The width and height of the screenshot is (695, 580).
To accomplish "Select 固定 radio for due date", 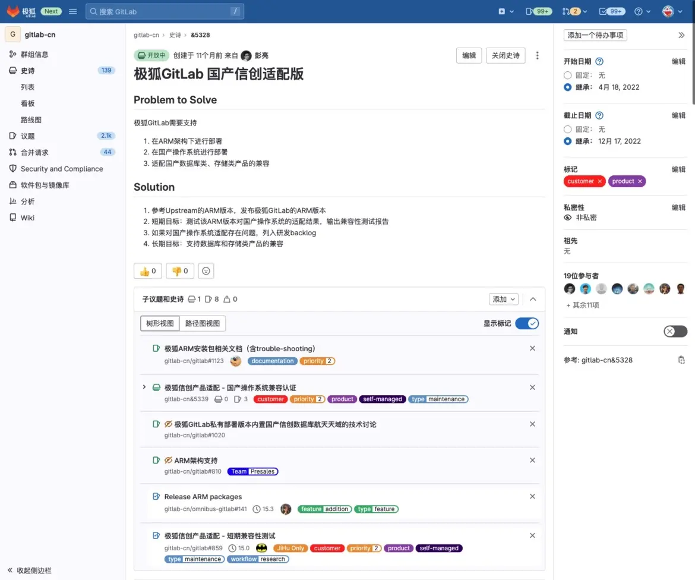I will (x=568, y=130).
